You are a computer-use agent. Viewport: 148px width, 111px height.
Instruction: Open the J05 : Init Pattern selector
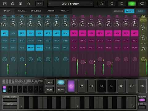[x=70, y=4]
